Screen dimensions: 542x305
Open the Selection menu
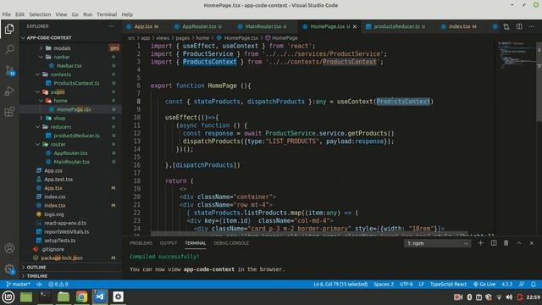click(40, 14)
